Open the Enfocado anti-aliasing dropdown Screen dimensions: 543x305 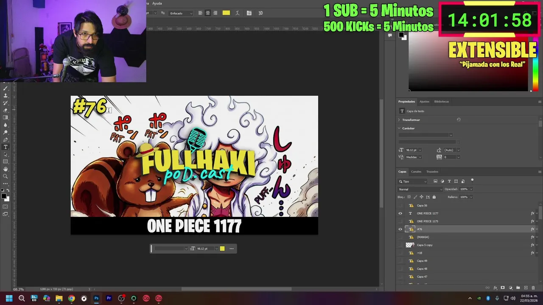coord(181,13)
